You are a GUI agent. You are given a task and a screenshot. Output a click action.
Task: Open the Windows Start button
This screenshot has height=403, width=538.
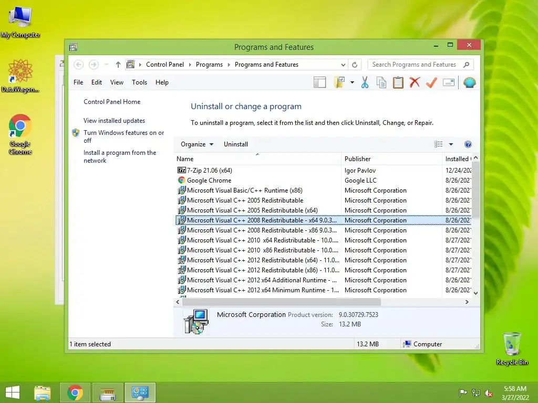click(13, 393)
